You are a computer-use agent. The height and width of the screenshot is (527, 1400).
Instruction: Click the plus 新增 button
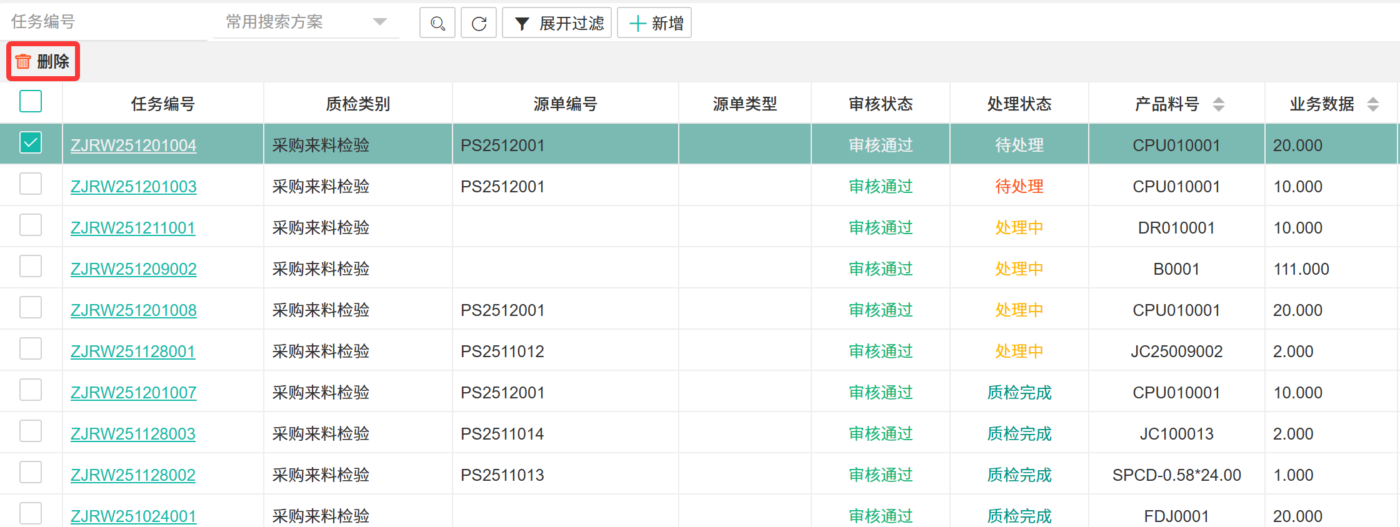(x=654, y=24)
